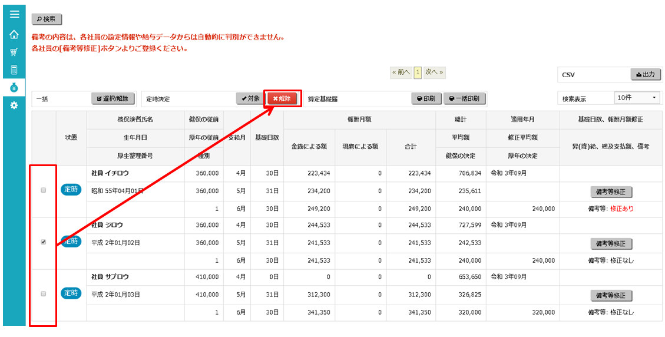Check the checkbox for 社員 イチロウ
The height and width of the screenshot is (337, 665).
[43, 190]
